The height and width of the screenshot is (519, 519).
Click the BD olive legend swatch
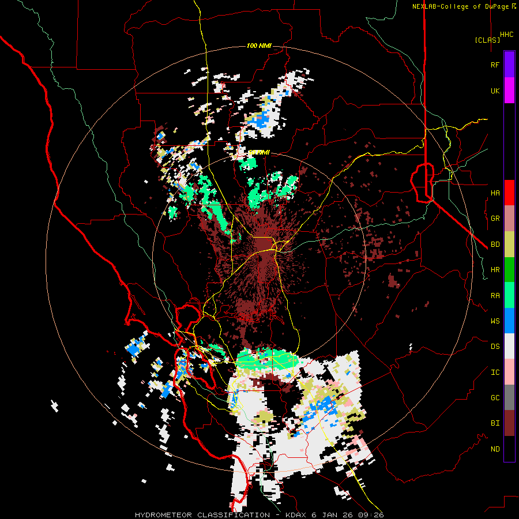(x=509, y=245)
